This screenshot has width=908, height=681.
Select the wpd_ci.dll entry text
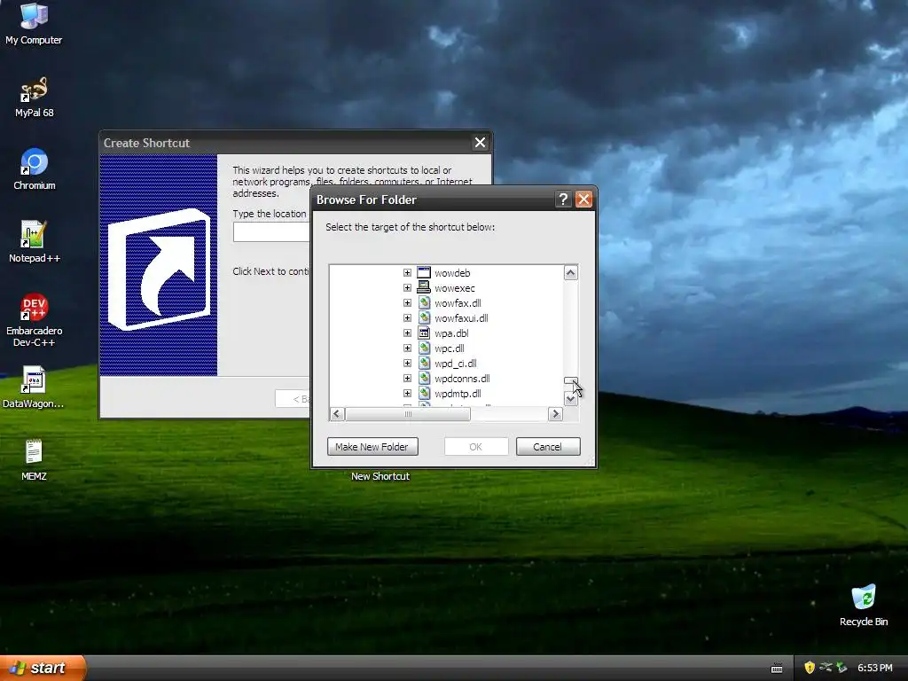[455, 363]
